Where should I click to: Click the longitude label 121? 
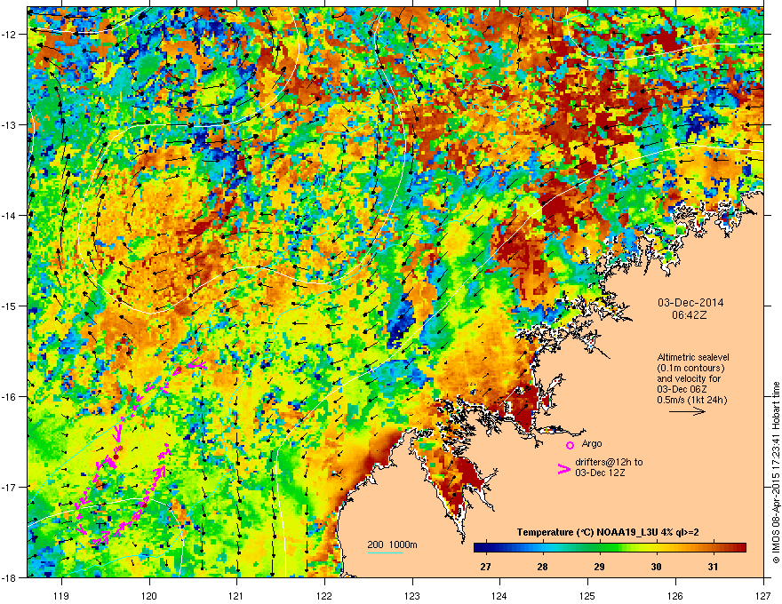coord(237,595)
